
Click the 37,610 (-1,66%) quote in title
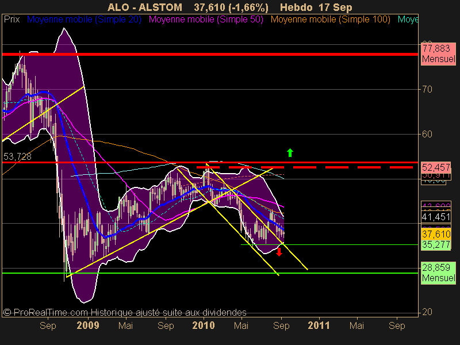pyautogui.click(x=231, y=7)
